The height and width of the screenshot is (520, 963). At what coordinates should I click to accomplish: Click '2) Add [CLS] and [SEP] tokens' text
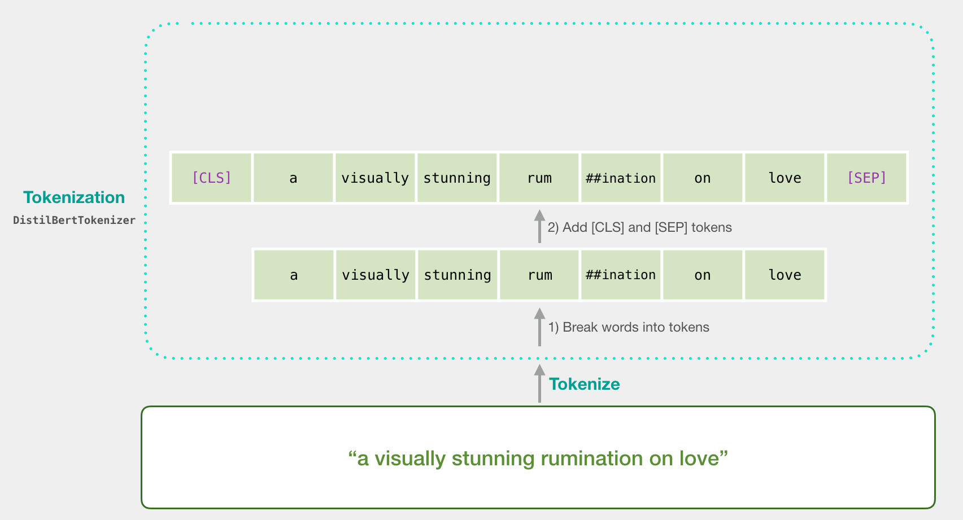coord(640,227)
